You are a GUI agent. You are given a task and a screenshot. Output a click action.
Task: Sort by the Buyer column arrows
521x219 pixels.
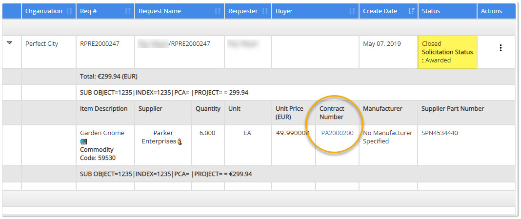[352, 11]
